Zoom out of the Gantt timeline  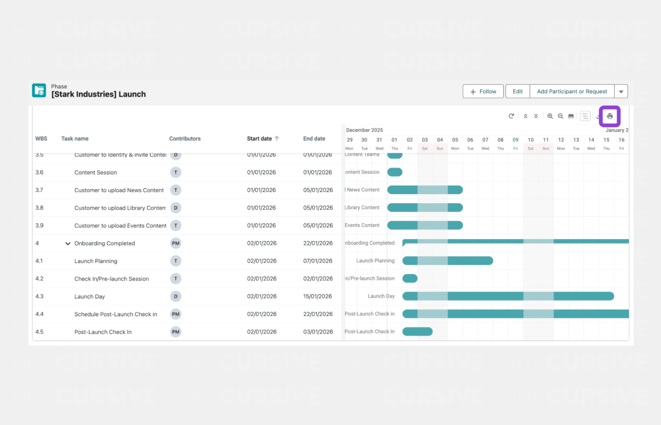click(x=560, y=116)
